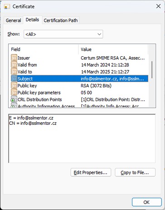Select CRL Distribution Points row label

[x=39, y=99]
